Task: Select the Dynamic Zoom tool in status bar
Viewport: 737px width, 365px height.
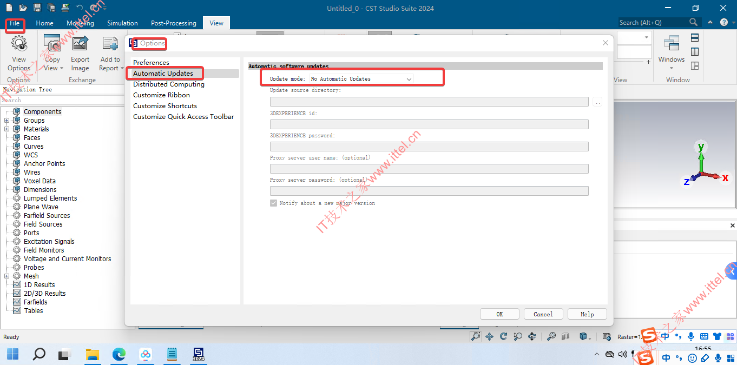Action: [x=518, y=336]
